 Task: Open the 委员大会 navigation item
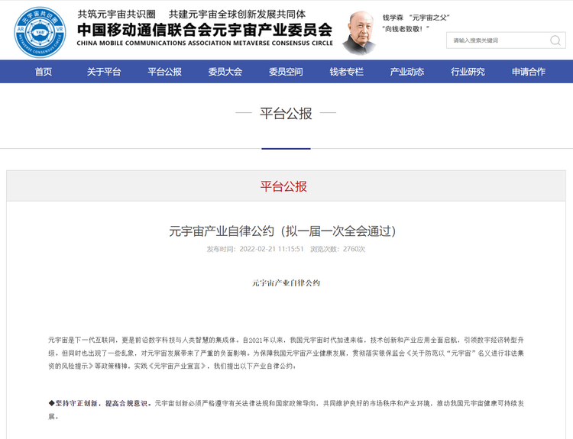coord(225,72)
